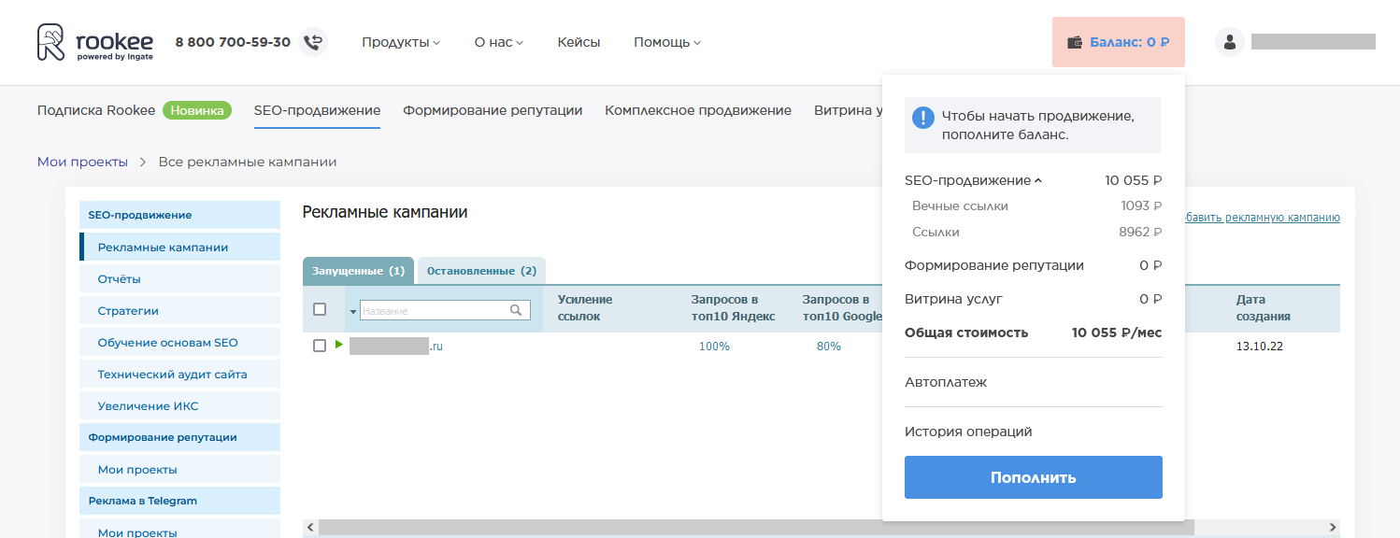This screenshot has width=1400, height=538.
Task: Click the wallet icon in balance button
Action: coord(1075,42)
